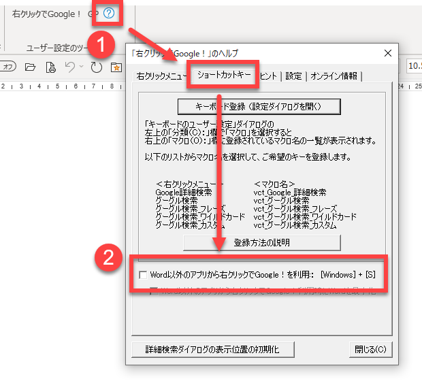Click the blue help question mark icon
Image resolution: width=422 pixels, height=381 pixels.
tap(108, 14)
